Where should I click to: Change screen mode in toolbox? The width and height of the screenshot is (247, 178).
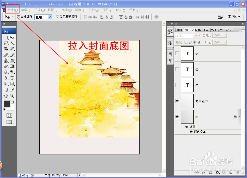click(9, 122)
